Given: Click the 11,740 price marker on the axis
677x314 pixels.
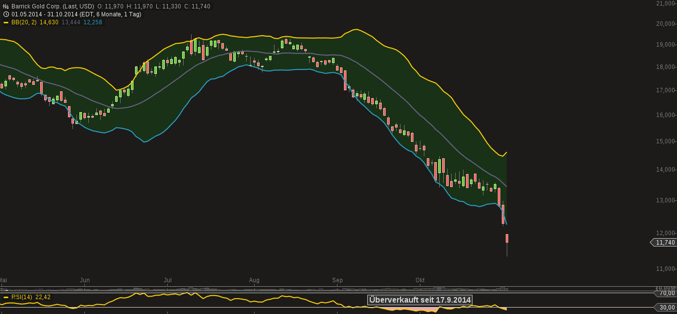Looking at the screenshot, I should (x=664, y=243).
